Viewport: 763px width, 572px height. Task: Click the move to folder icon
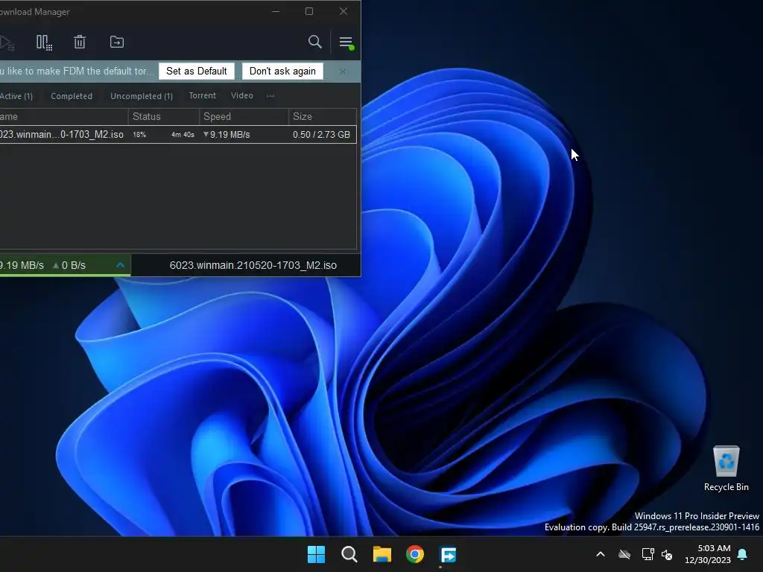click(117, 42)
